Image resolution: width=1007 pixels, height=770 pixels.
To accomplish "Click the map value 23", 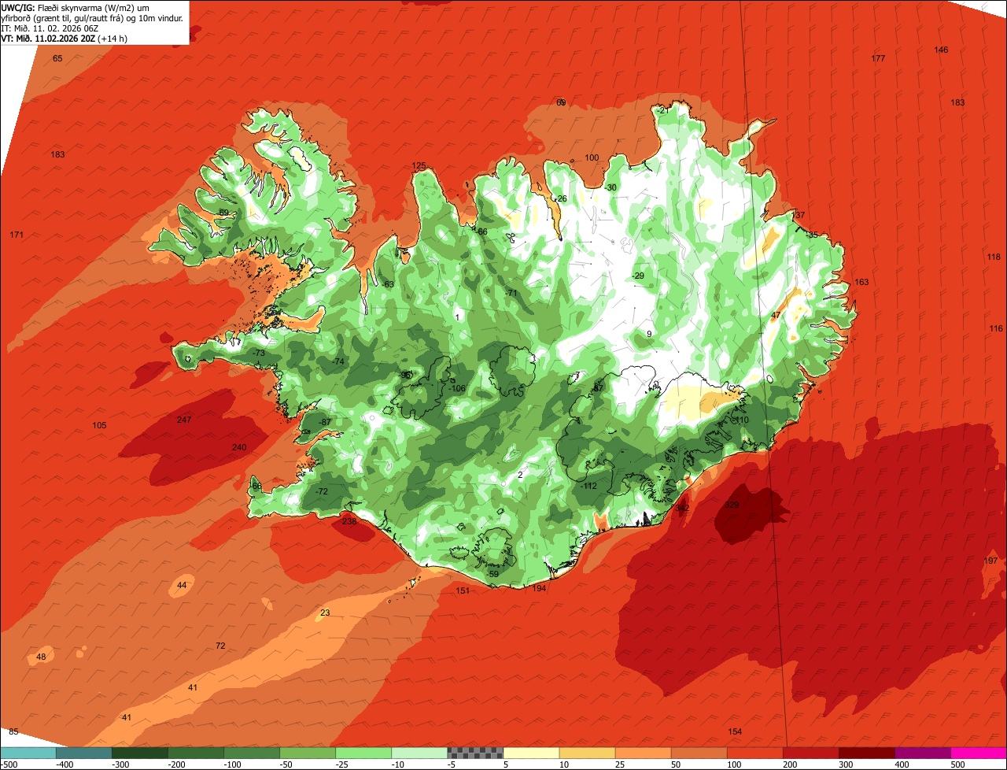I will (x=325, y=613).
